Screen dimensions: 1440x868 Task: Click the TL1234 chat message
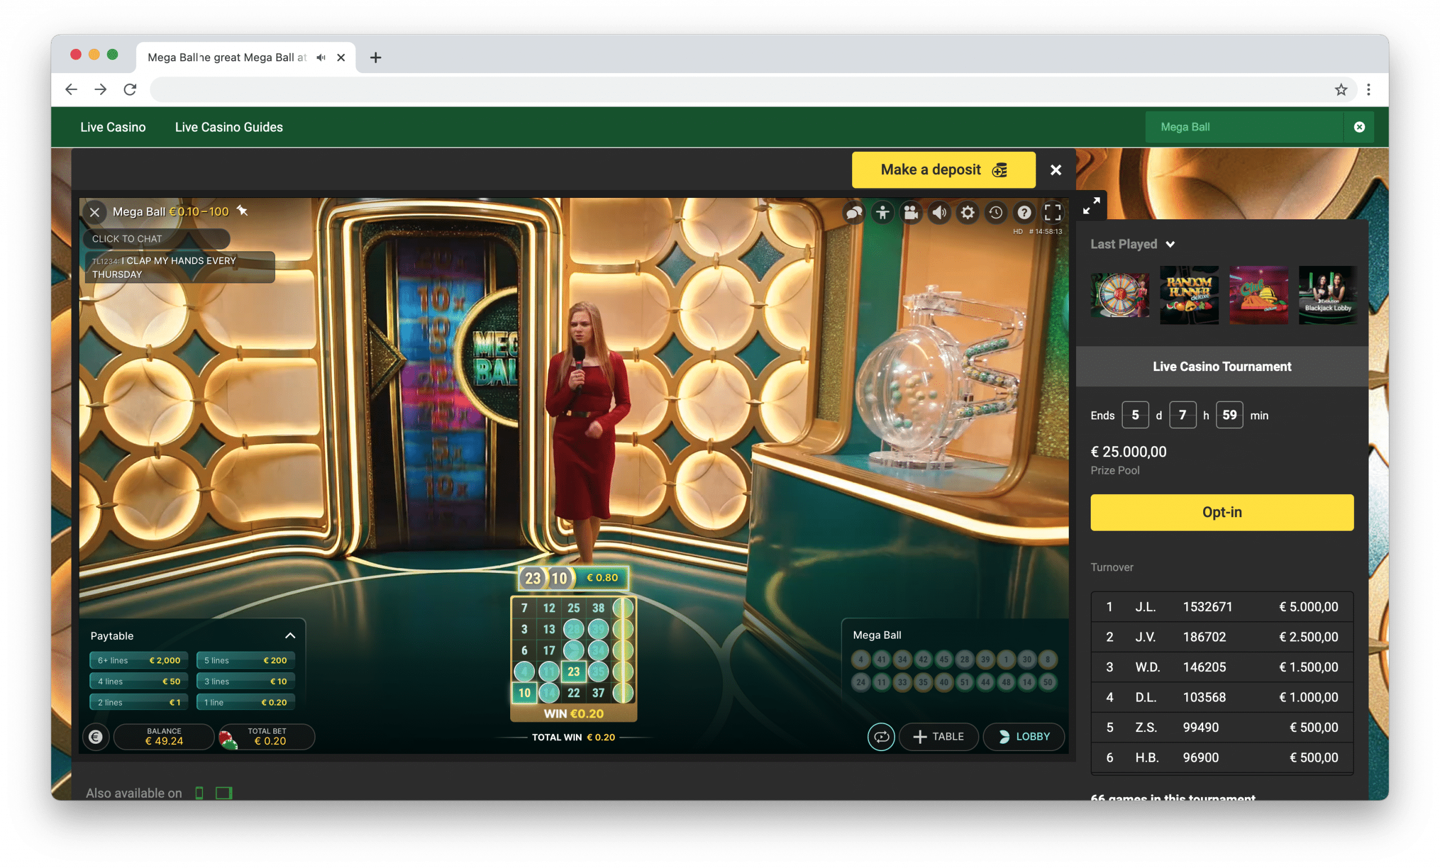click(x=180, y=267)
